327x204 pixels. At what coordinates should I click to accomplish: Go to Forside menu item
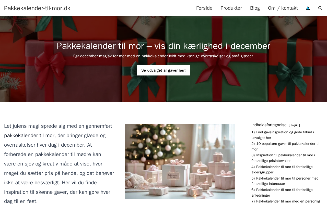point(204,8)
